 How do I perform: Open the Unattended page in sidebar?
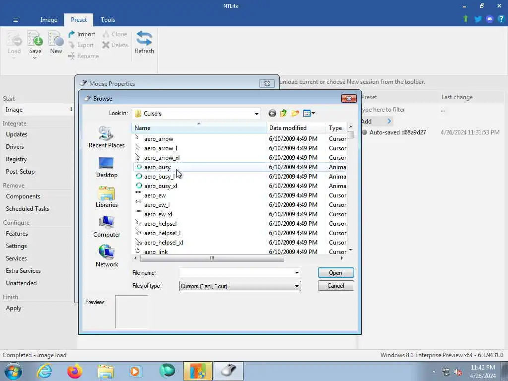point(21,283)
